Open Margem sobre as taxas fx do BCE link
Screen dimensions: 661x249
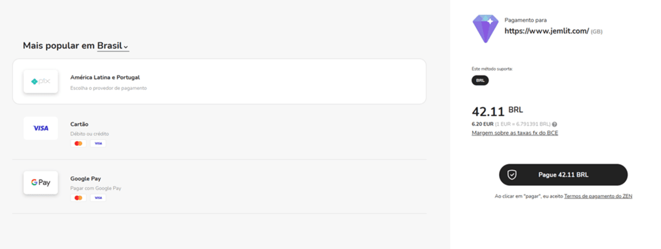coord(514,133)
